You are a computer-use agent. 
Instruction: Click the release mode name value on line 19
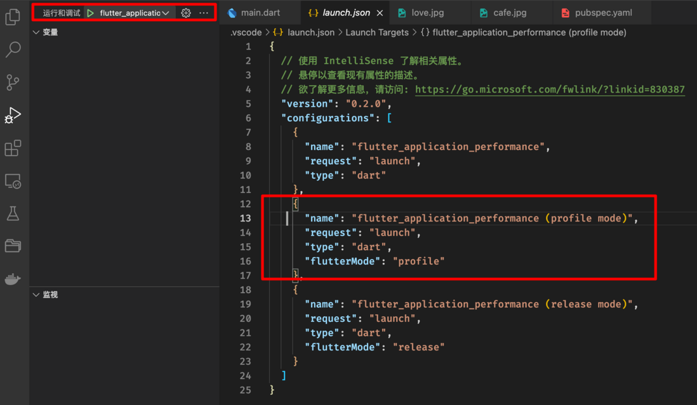(x=492, y=304)
